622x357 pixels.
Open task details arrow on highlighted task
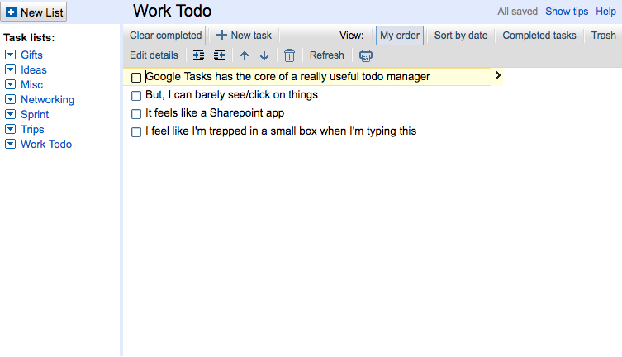[x=497, y=76]
